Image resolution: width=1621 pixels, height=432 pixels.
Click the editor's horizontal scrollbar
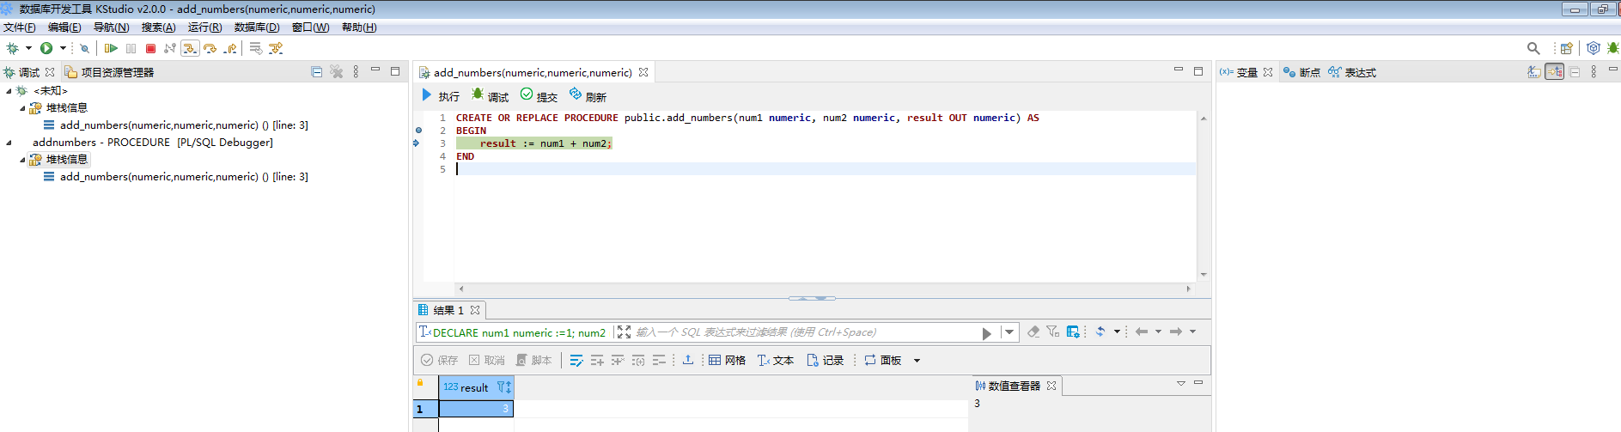click(x=825, y=289)
